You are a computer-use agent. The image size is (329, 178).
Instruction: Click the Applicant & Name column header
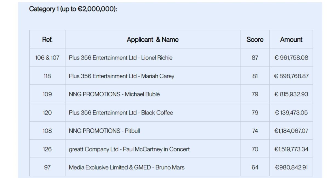153,39
